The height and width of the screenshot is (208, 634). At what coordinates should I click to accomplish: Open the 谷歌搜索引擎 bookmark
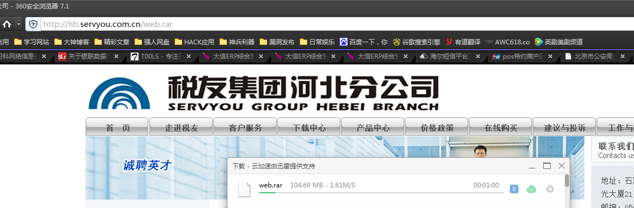point(416,42)
